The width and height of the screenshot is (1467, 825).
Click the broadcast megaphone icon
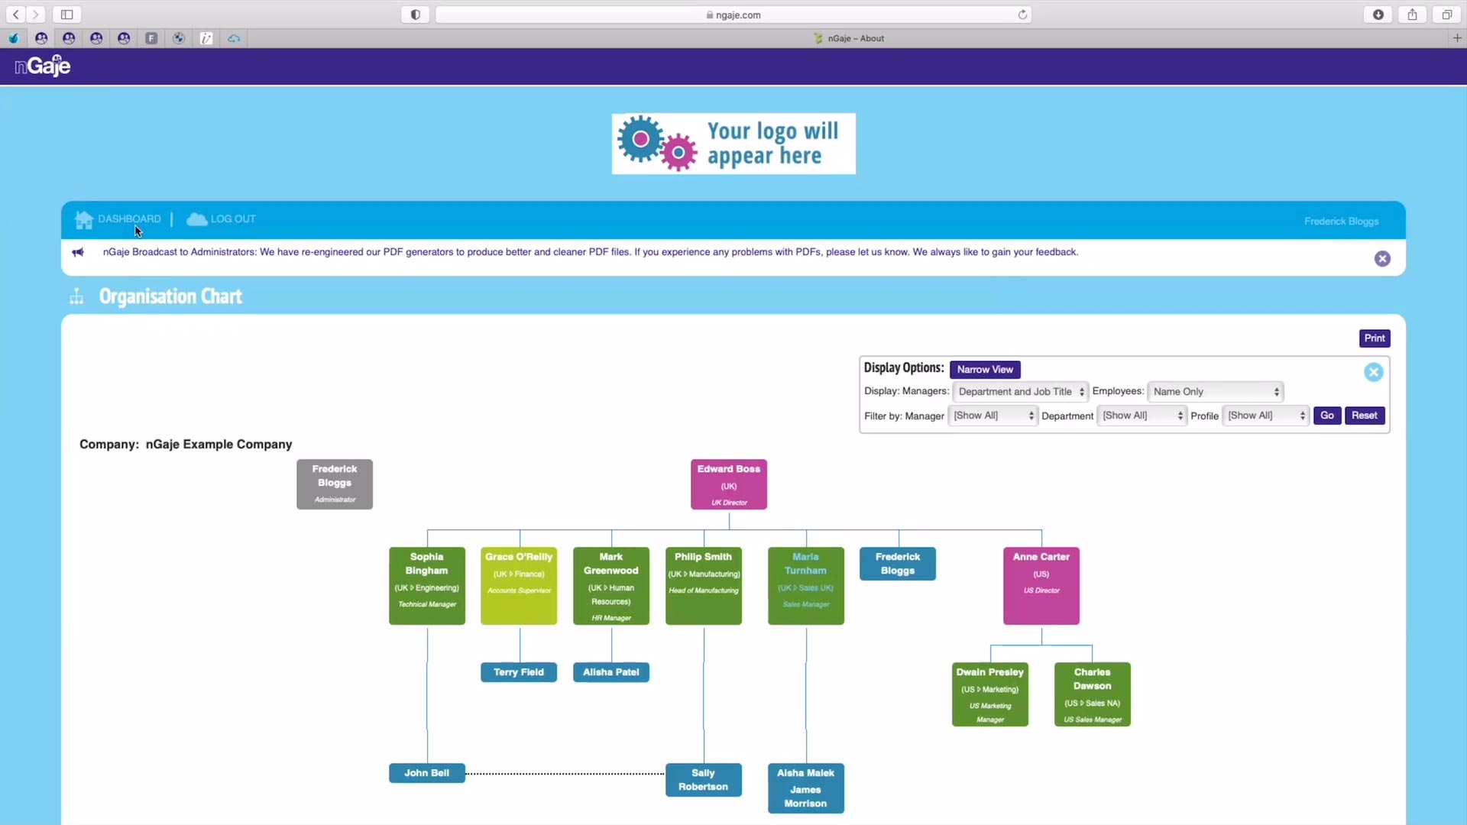pyautogui.click(x=78, y=252)
